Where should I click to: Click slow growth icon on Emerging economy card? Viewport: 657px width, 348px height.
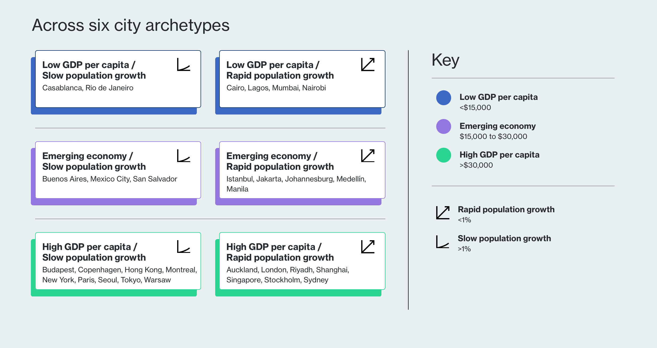tap(184, 156)
